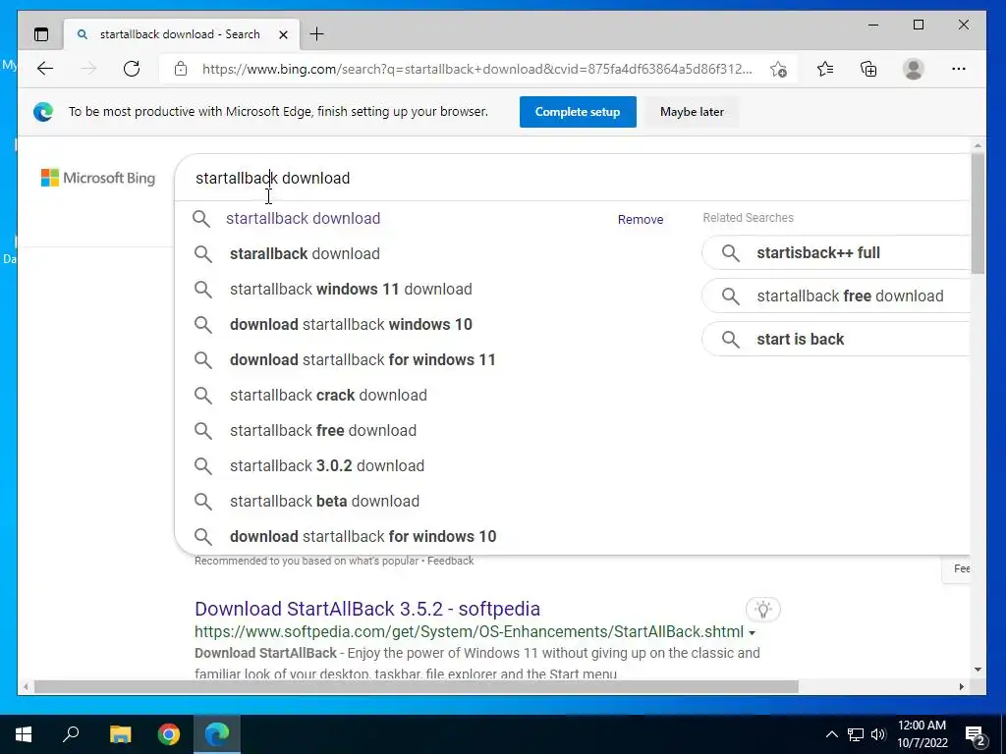Viewport: 1006px width, 754px height.
Task: Open related search 'start is back'
Action: click(835, 339)
